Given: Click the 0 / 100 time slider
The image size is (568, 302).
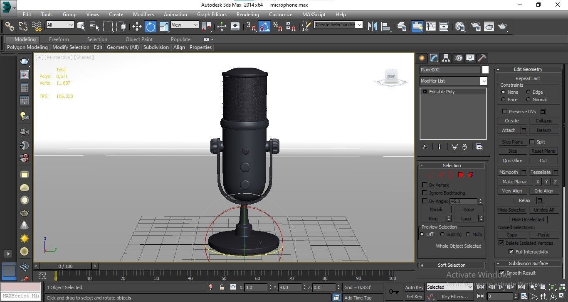Looking at the screenshot, I should [65, 266].
